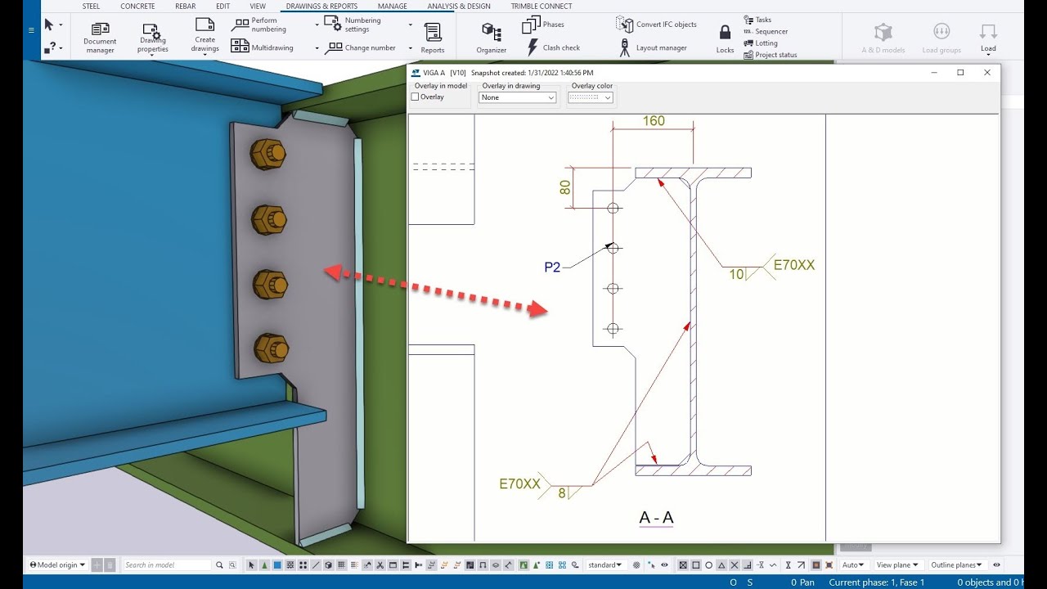Click the hamburger main menu icon
This screenshot has height=589, width=1047.
coord(31,30)
